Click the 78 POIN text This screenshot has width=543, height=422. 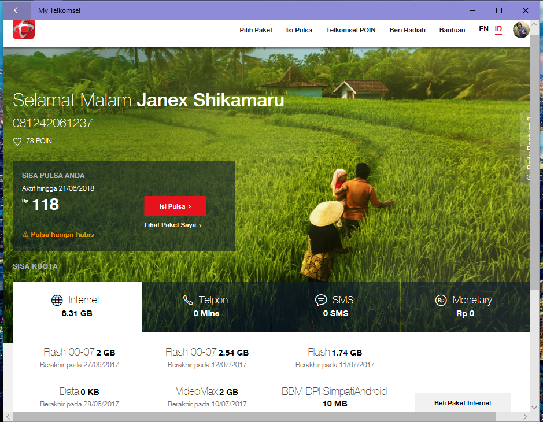(39, 141)
